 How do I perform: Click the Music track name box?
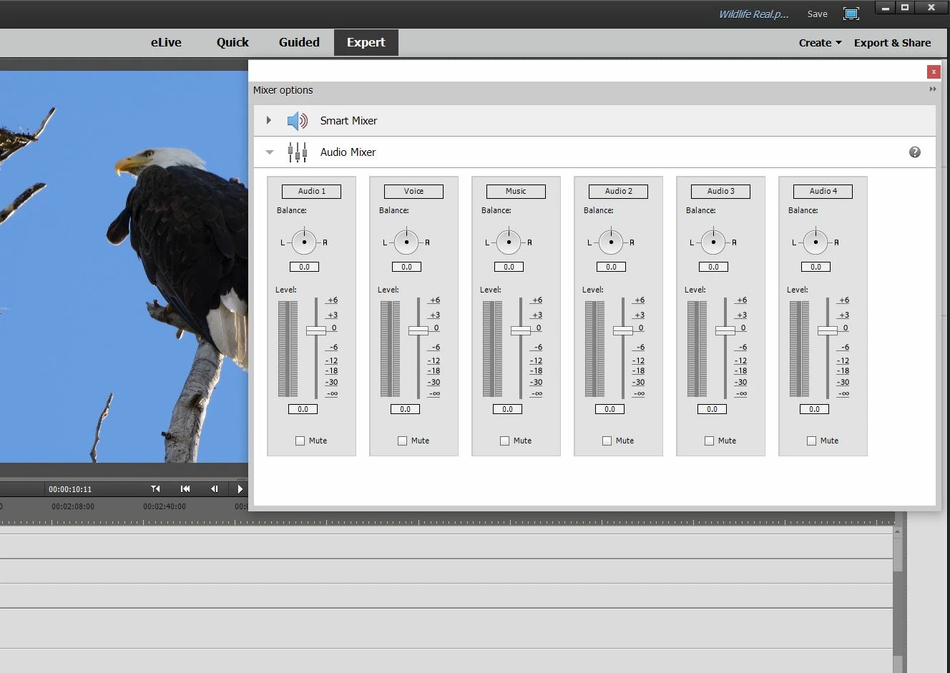click(x=516, y=191)
